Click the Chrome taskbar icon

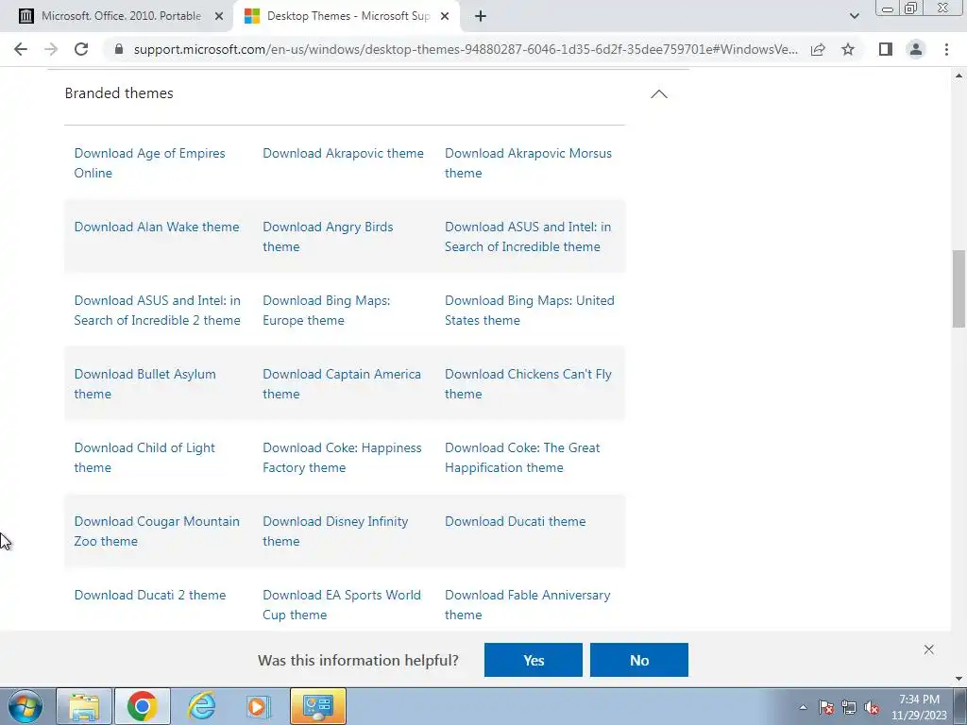click(142, 706)
